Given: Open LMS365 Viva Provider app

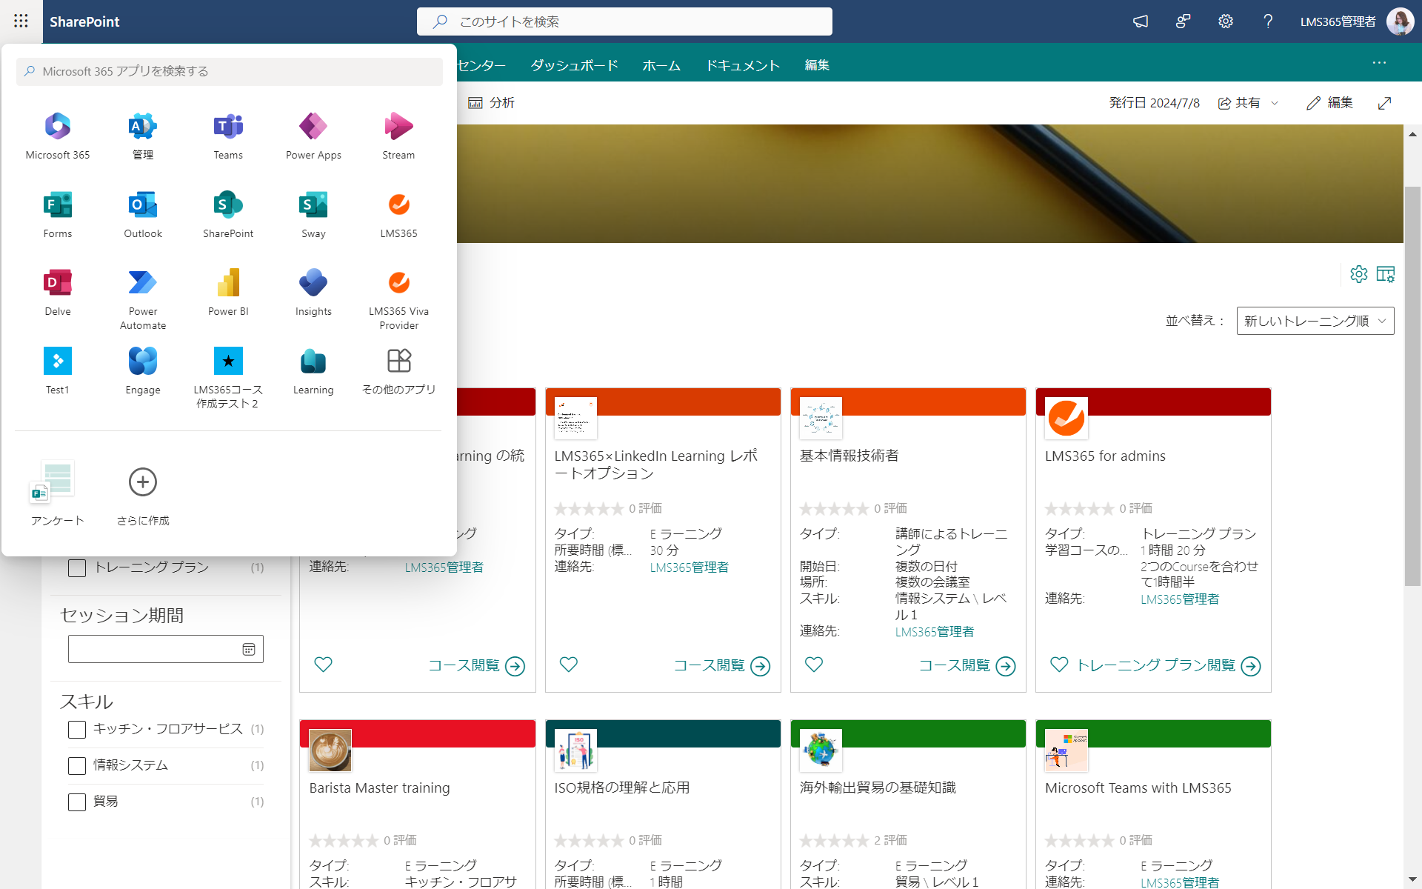Looking at the screenshot, I should click(398, 299).
